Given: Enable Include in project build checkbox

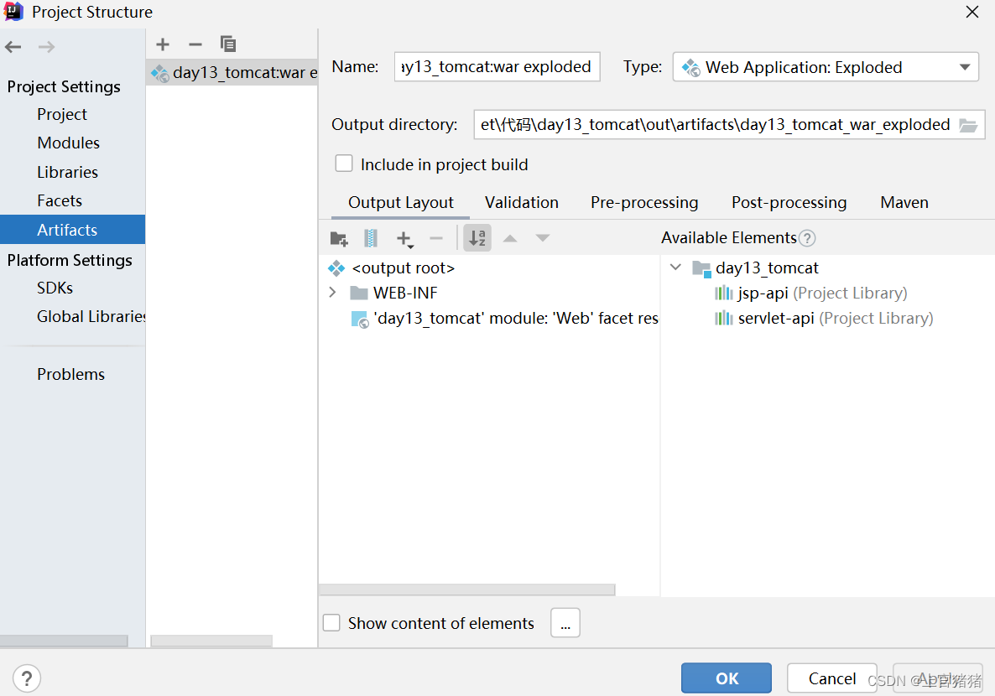Looking at the screenshot, I should [344, 164].
